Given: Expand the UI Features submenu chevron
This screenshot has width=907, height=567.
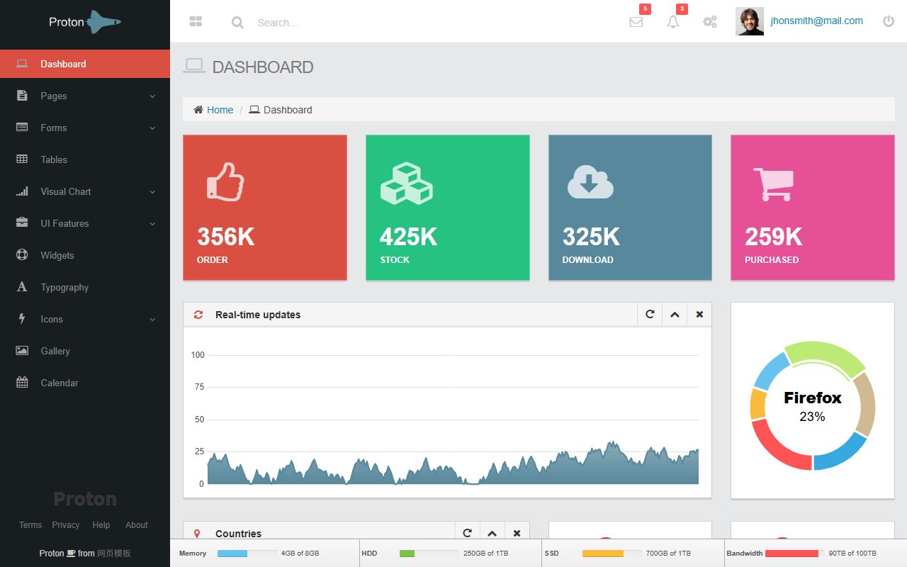Looking at the screenshot, I should tap(152, 223).
